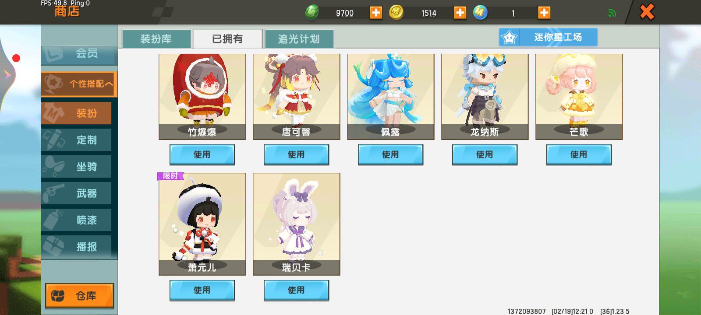The height and width of the screenshot is (315, 701).
Task: Add more blue mini points
Action: tap(544, 13)
